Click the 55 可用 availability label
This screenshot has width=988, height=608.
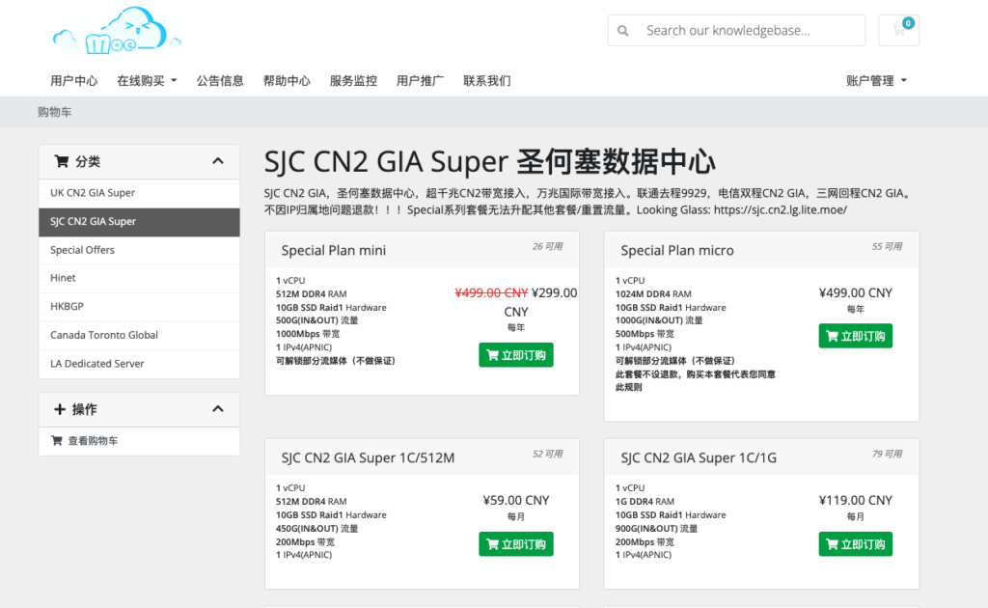887,246
